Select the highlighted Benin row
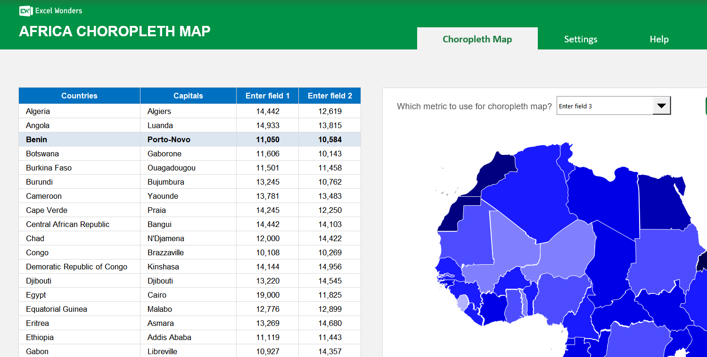This screenshot has height=357, width=707. [79, 139]
